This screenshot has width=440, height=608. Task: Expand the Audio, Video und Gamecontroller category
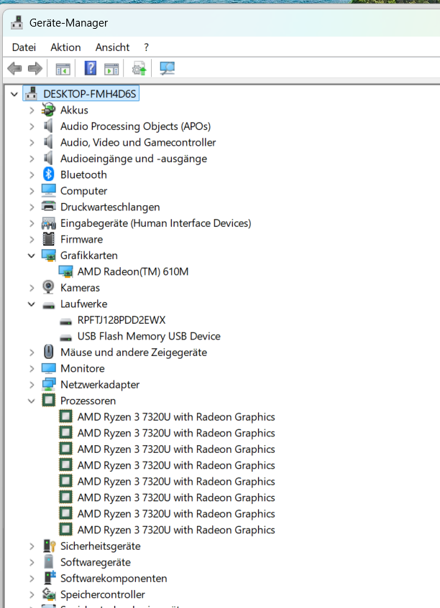click(x=32, y=142)
